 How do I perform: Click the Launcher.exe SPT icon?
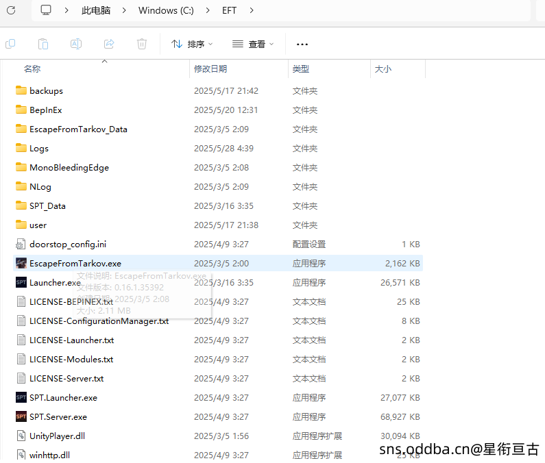coord(21,282)
